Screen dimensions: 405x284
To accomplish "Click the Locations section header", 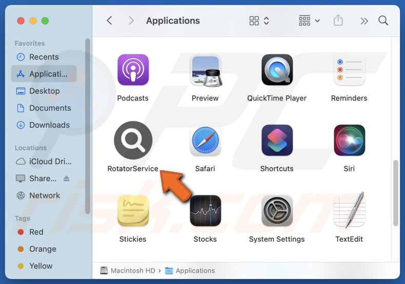I will pos(31,148).
